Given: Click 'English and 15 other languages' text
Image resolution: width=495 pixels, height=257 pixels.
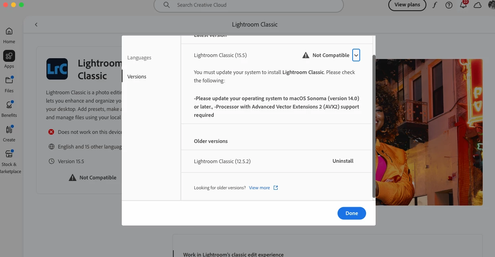Looking at the screenshot, I should click(90, 147).
